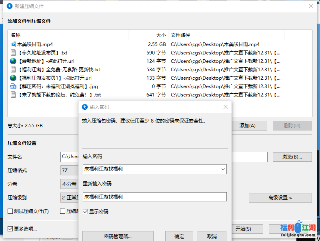Click the JPG icon of 【解压密码】 file
320x241 pixels.
[x=13, y=86]
